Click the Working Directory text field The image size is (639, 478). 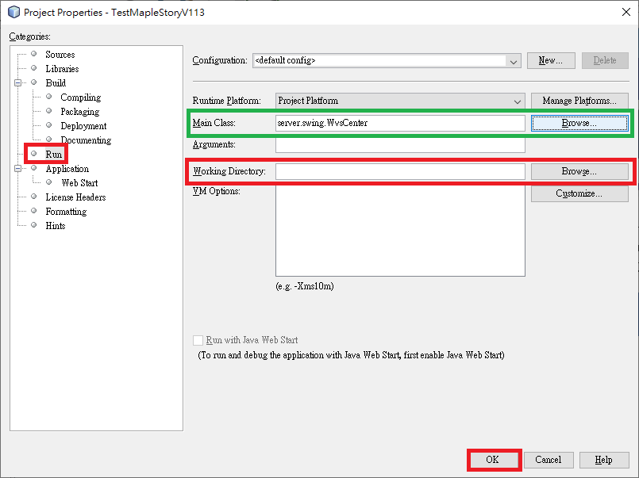[x=400, y=171]
